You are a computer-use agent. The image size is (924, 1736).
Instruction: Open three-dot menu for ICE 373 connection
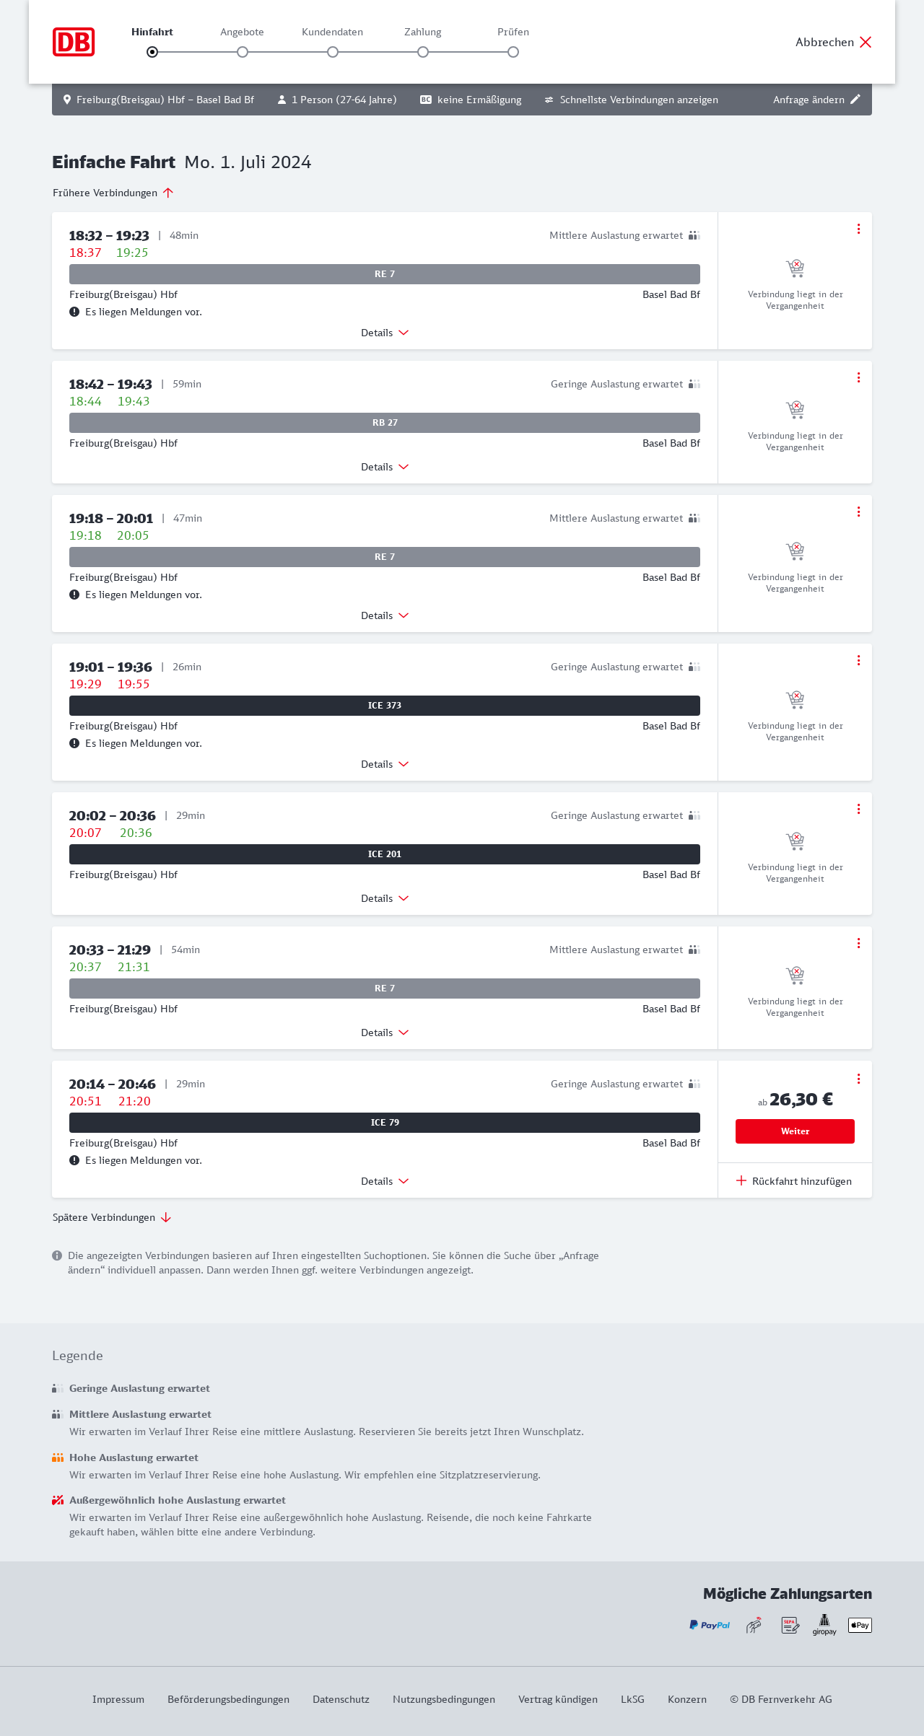[858, 660]
